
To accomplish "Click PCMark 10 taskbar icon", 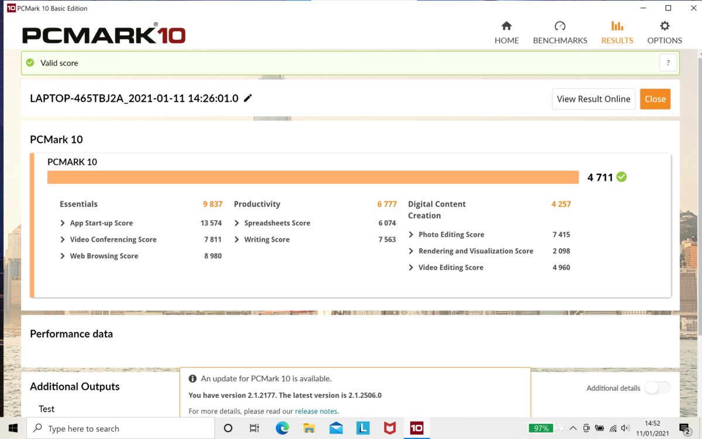I will point(417,428).
